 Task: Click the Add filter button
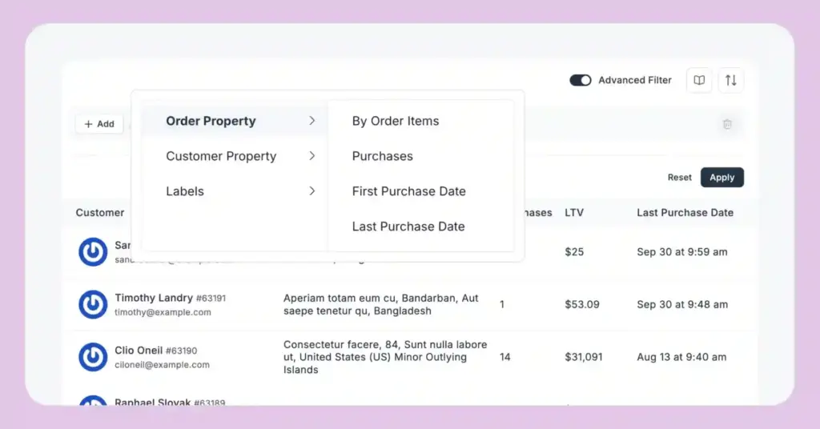coord(99,124)
